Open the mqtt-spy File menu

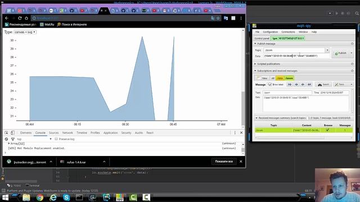pyautogui.click(x=257, y=32)
